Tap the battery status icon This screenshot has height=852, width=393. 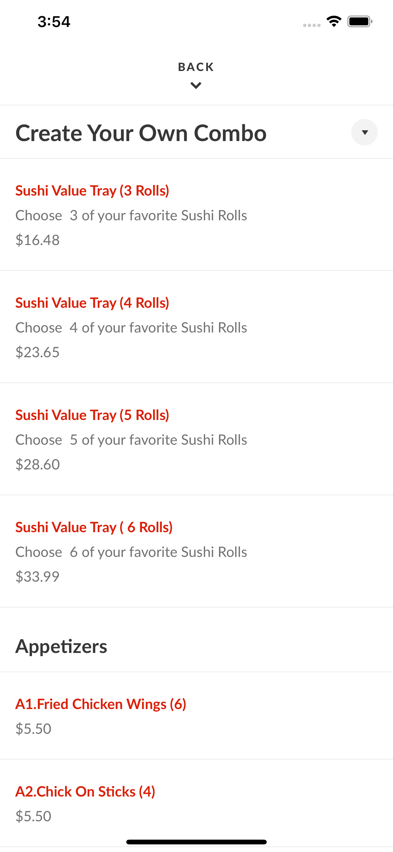point(360,22)
